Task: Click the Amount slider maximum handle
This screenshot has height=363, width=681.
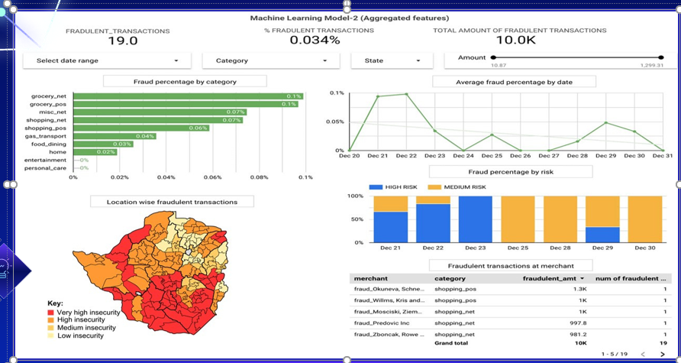Action: (661, 58)
